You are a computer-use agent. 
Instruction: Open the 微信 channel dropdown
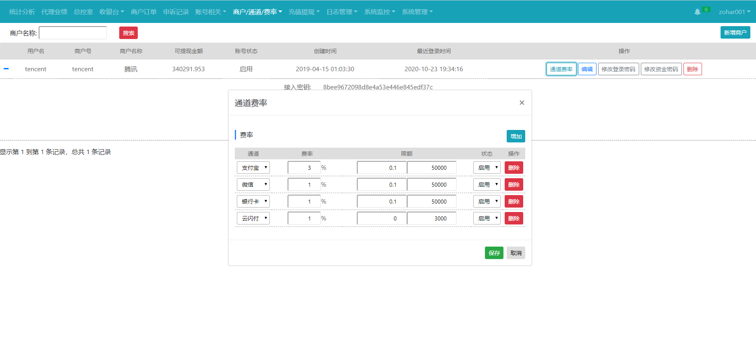tap(253, 185)
